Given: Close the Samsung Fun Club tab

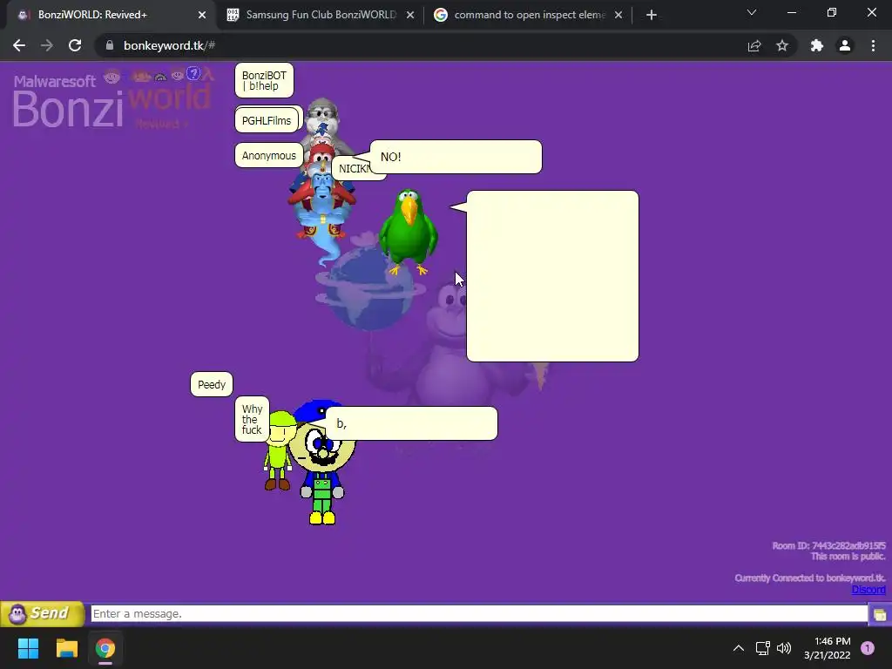Looking at the screenshot, I should point(410,15).
